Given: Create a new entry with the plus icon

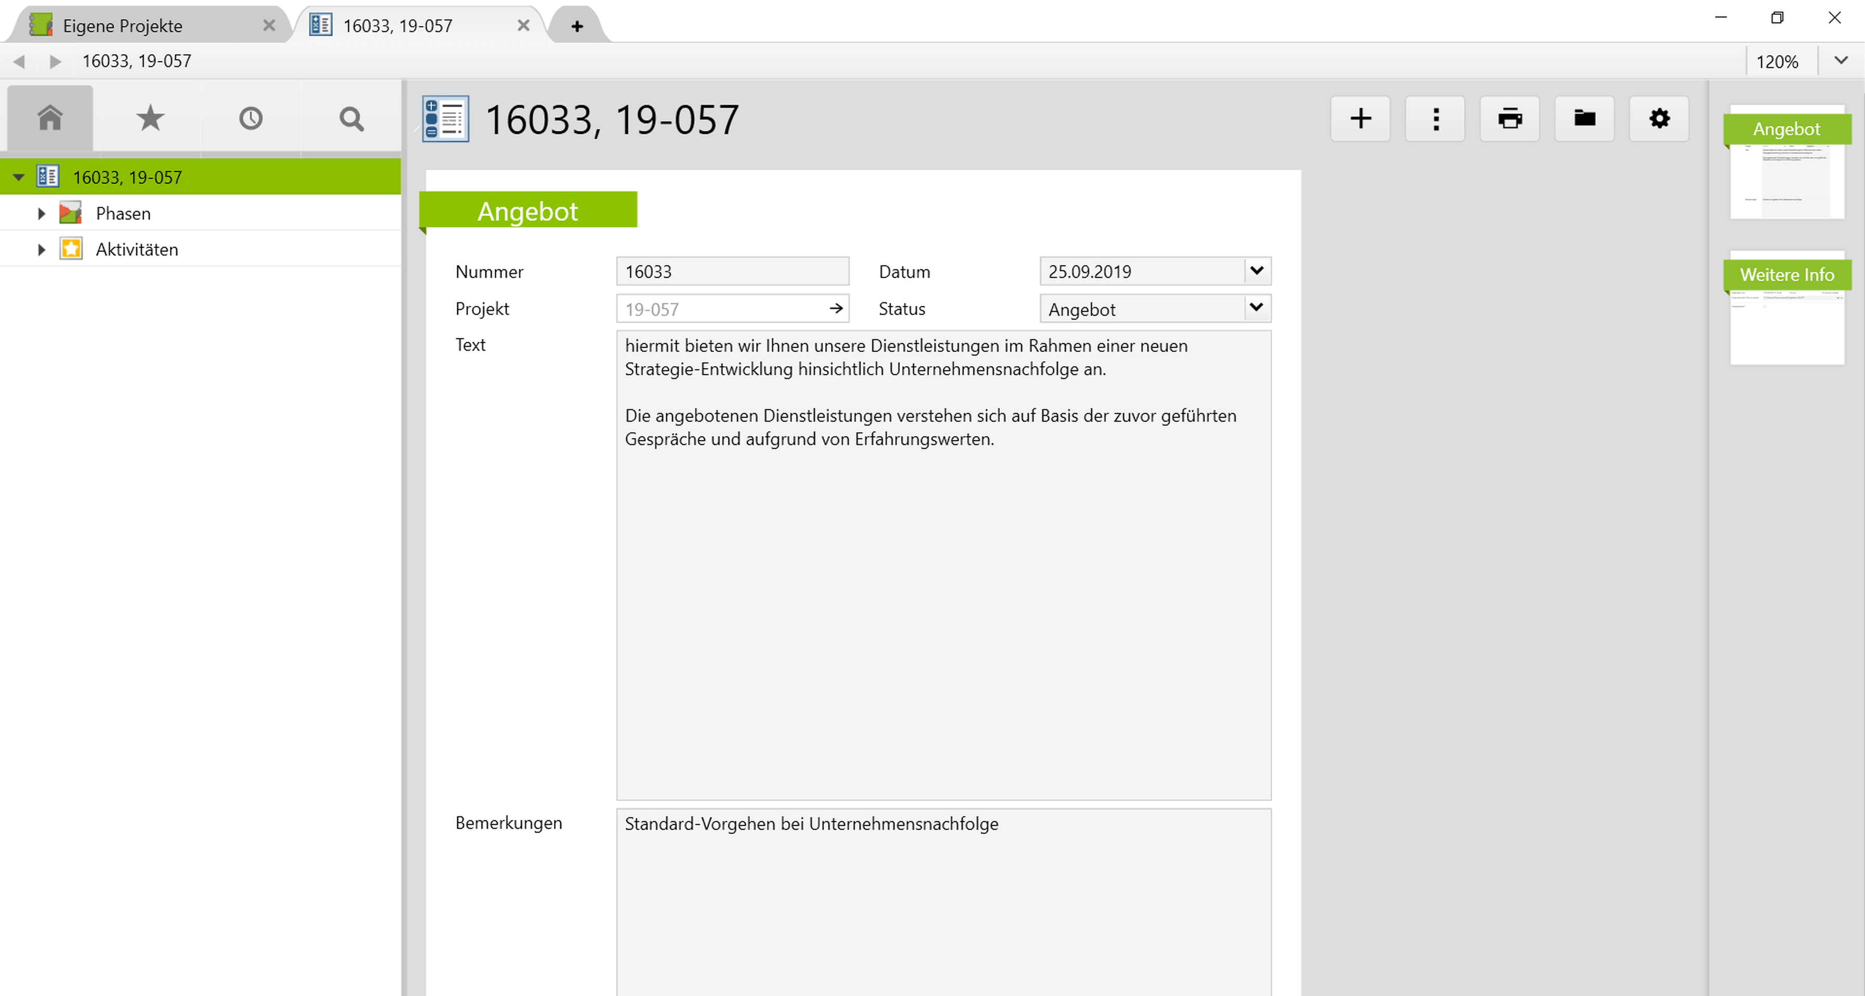Looking at the screenshot, I should [1360, 118].
